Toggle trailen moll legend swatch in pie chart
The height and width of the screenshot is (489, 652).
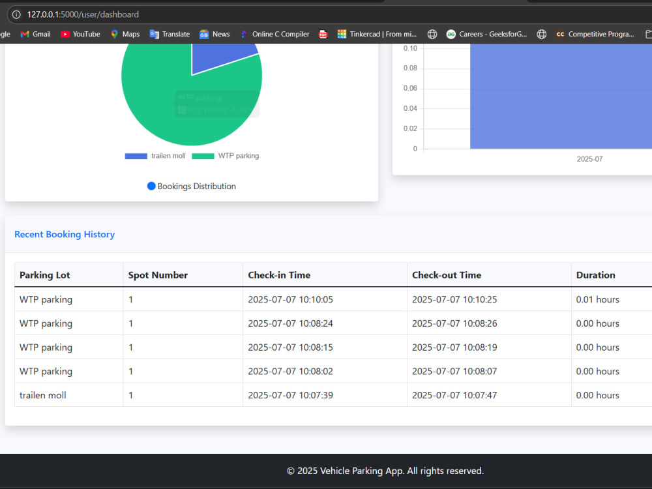point(136,156)
